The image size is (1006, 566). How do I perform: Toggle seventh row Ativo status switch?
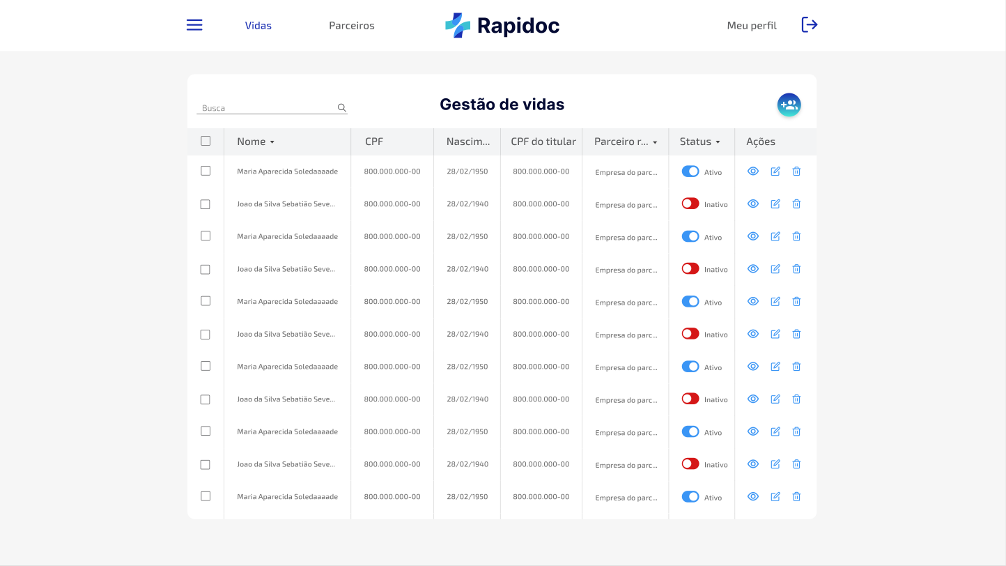690,367
